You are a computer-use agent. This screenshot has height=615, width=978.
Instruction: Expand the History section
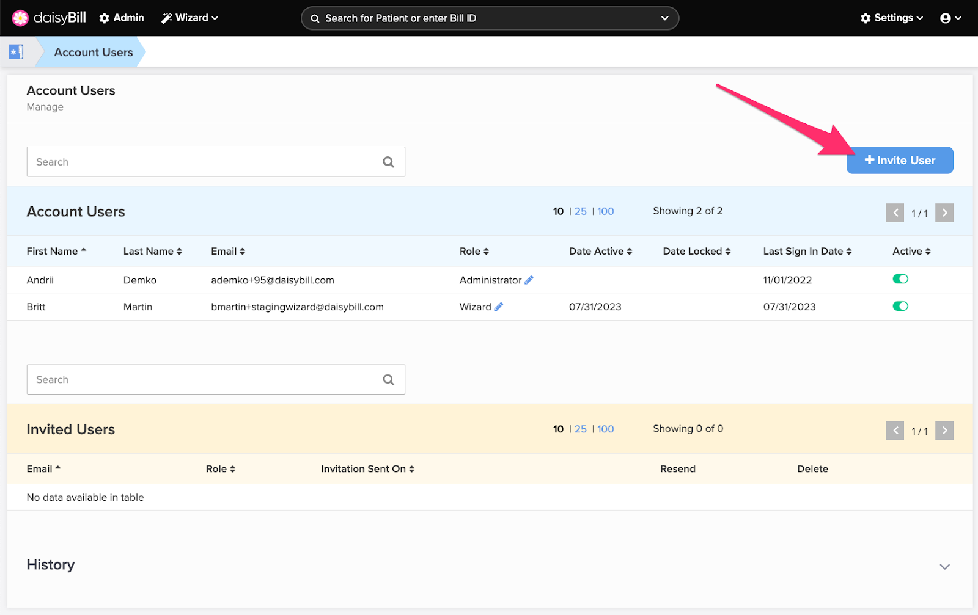click(x=944, y=566)
